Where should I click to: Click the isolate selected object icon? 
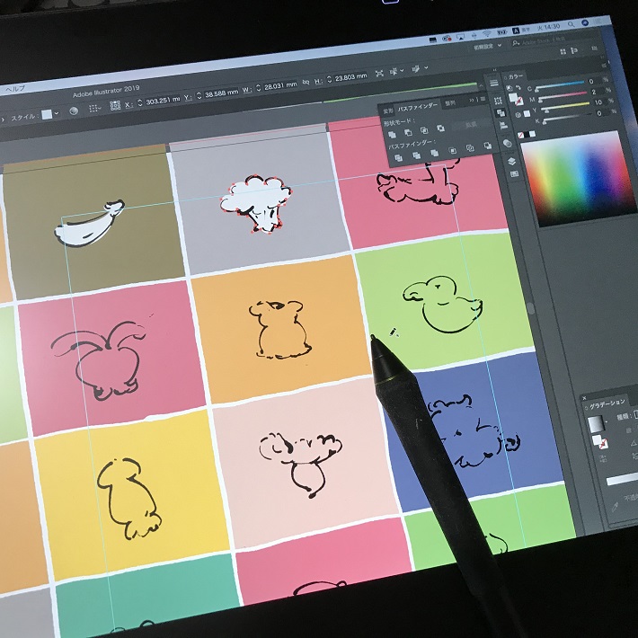pos(379,74)
